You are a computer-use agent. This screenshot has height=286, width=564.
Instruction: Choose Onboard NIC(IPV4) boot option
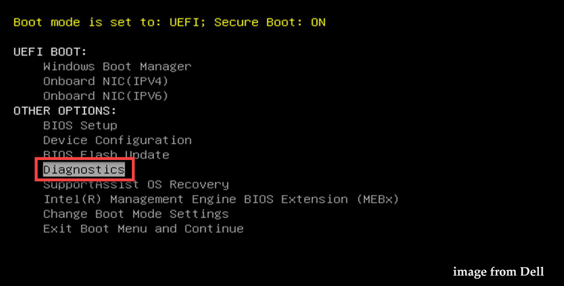[x=106, y=81]
